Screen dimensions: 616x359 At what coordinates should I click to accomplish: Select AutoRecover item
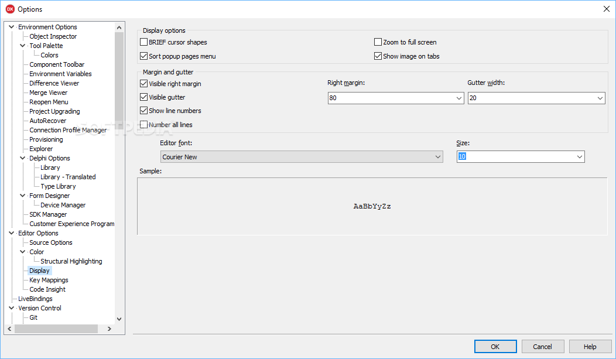click(48, 121)
